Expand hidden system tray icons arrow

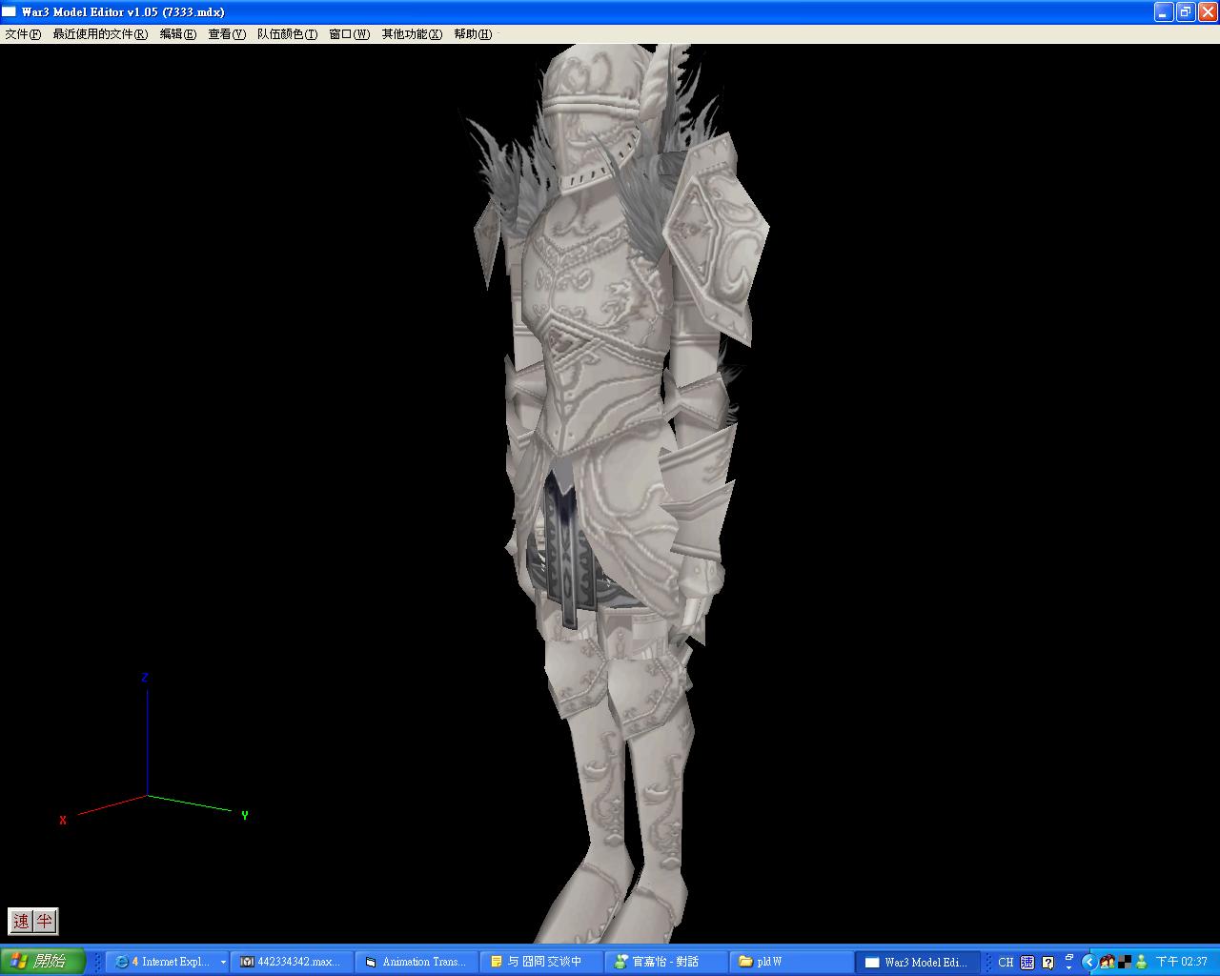tap(1089, 962)
